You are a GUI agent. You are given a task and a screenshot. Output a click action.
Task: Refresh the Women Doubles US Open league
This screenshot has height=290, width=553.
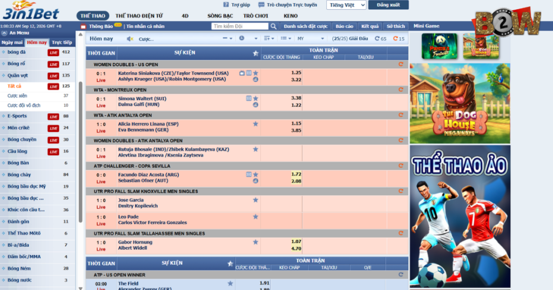tap(401, 64)
